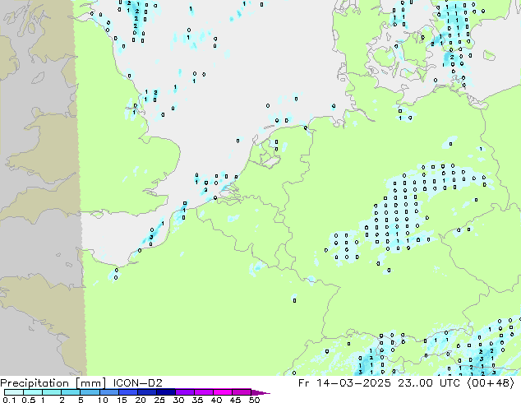Select the dark blue legend swatch between 25 and 30

pos(166,392)
